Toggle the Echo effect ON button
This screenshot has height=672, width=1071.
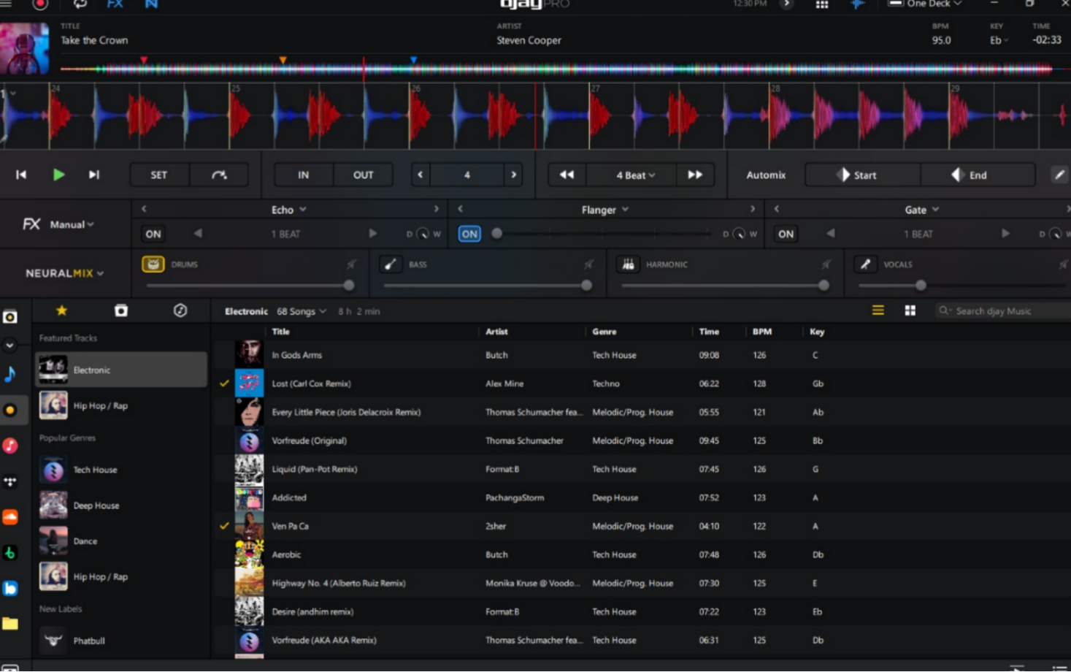click(x=153, y=234)
